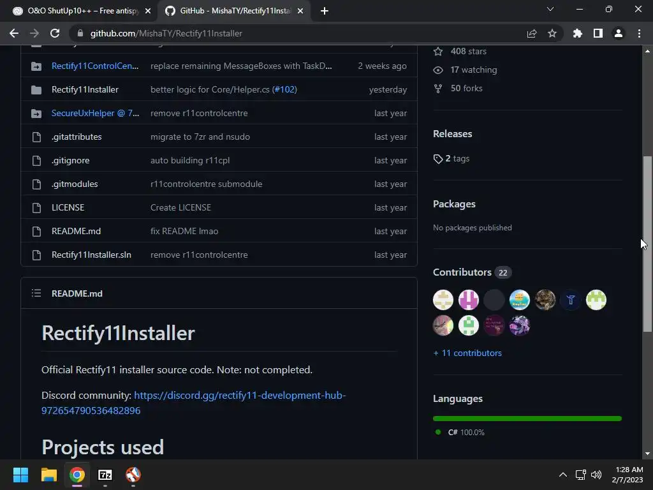Open README outline list icon
This screenshot has width=653, height=490.
click(x=36, y=293)
